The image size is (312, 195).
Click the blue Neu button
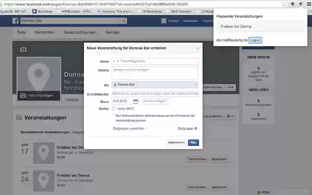click(x=194, y=142)
